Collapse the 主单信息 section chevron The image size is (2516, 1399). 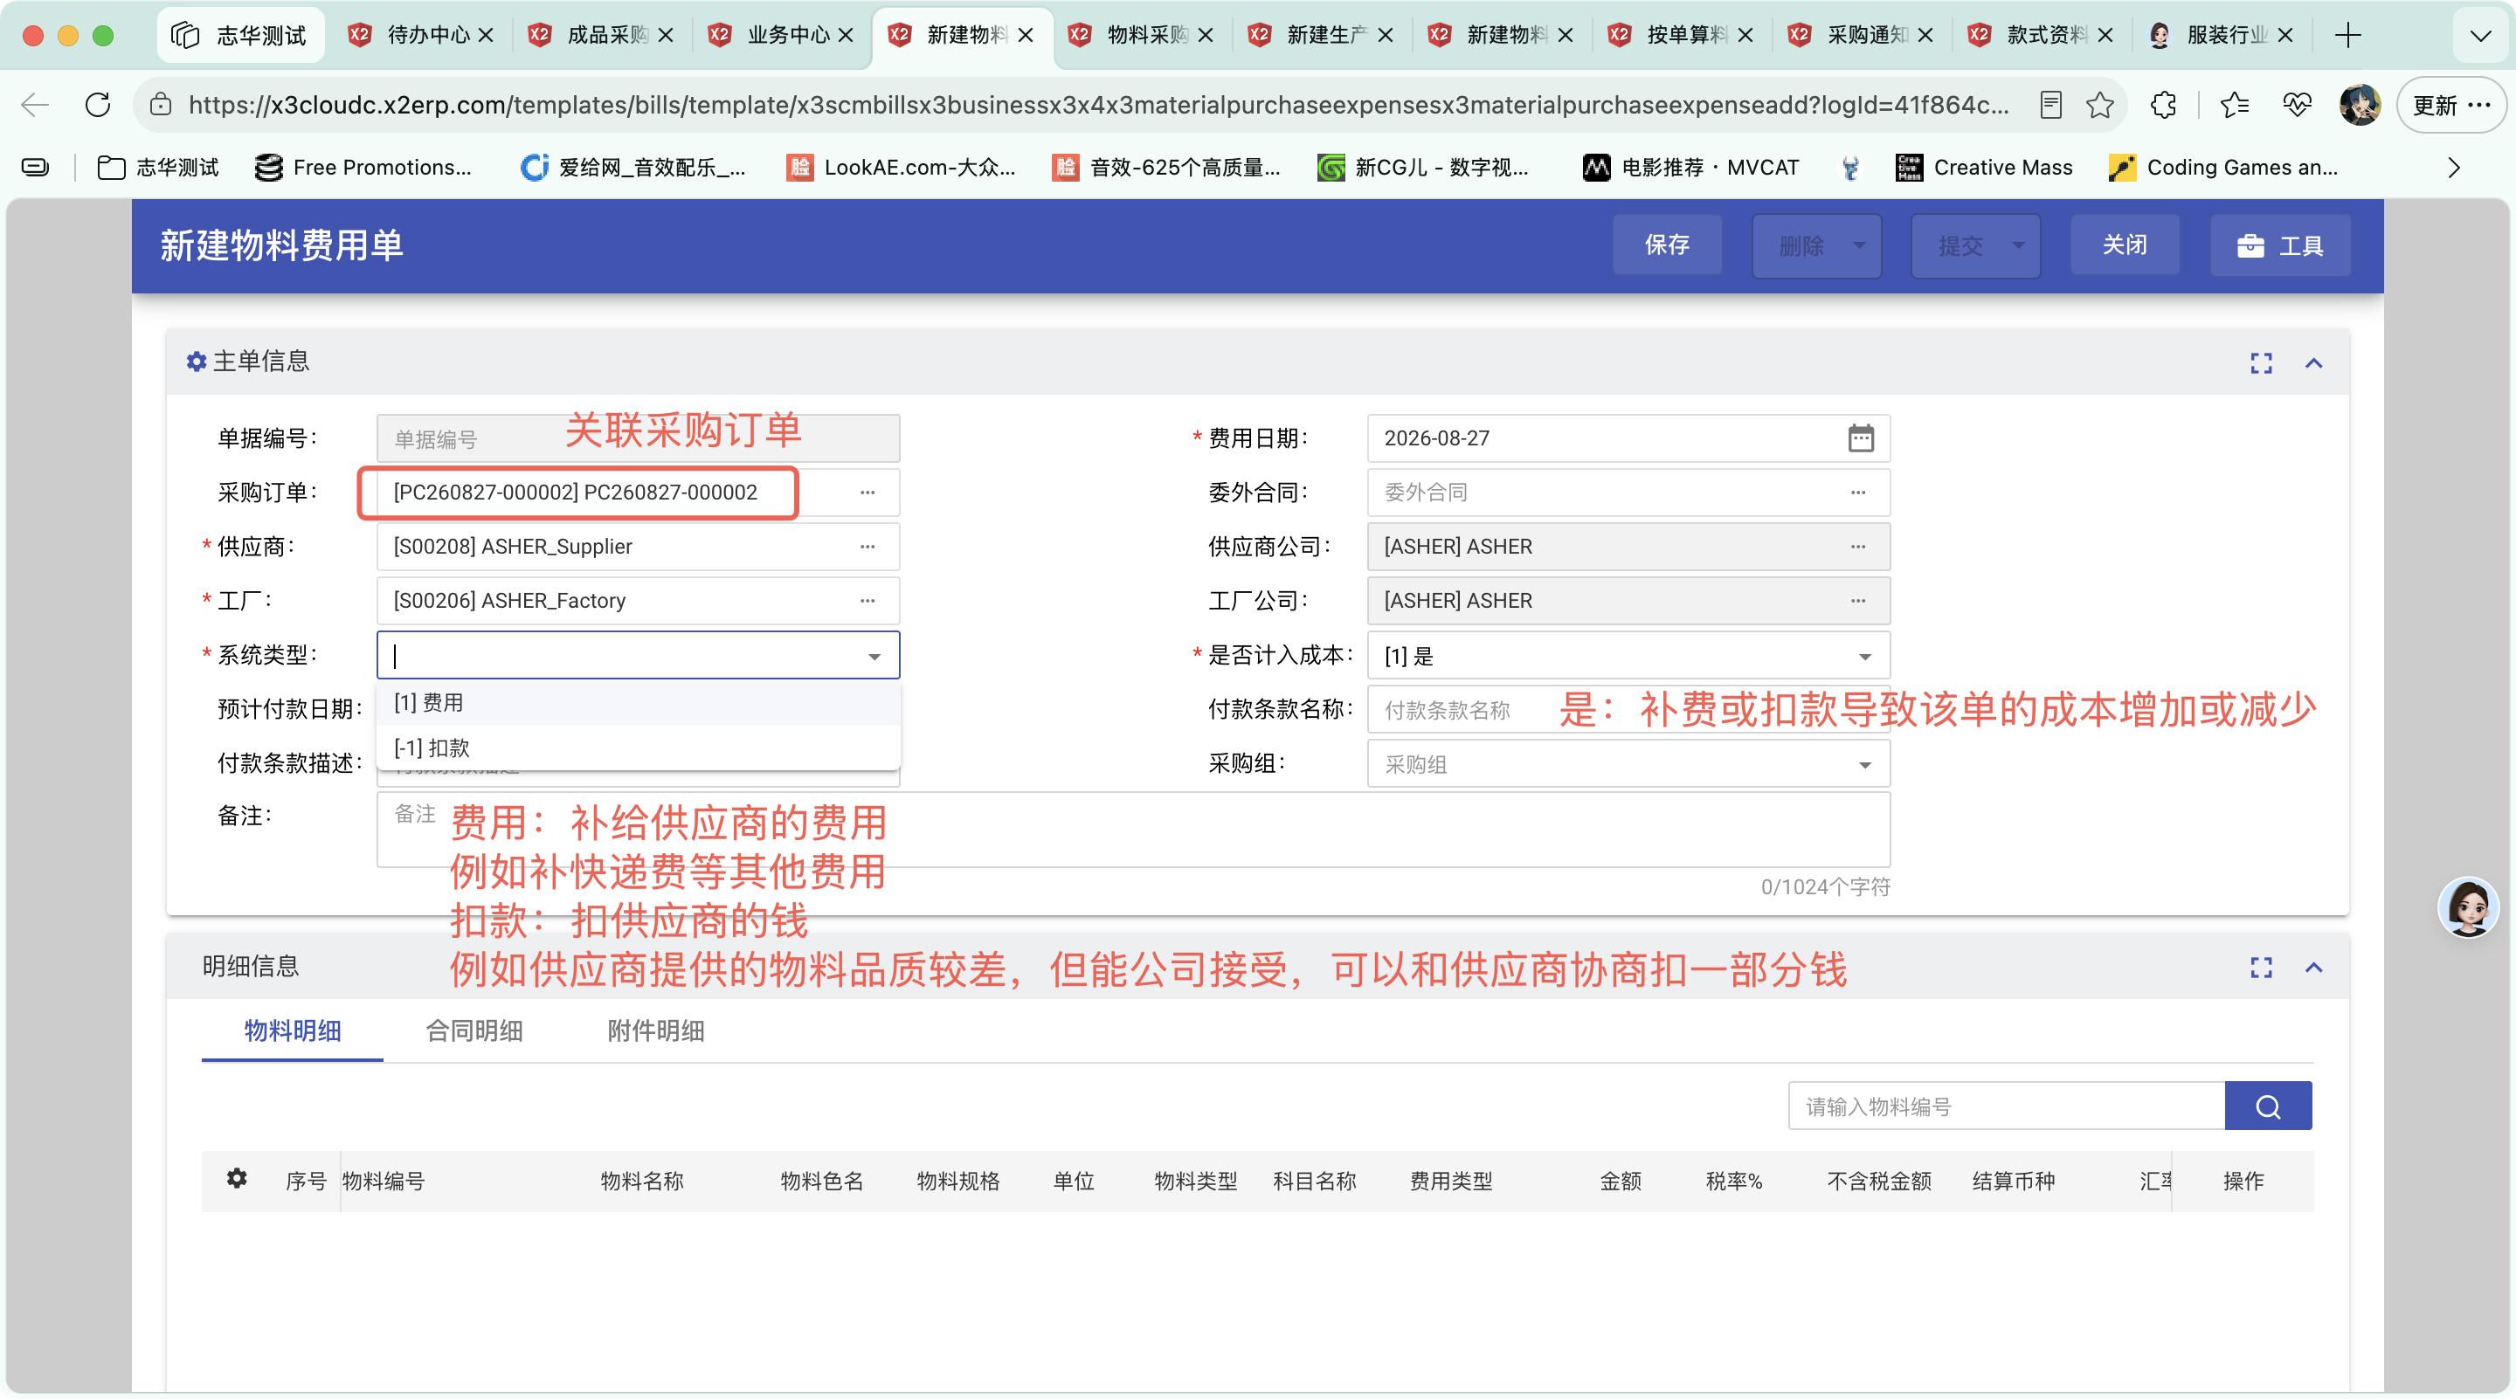(2314, 363)
